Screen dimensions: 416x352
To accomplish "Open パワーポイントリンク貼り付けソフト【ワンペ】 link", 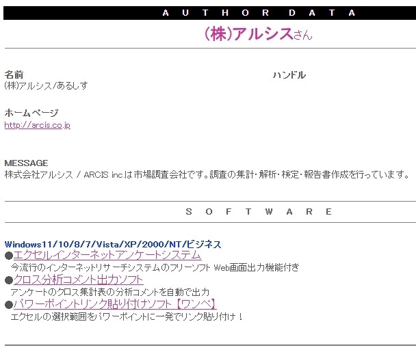I will [115, 304].
